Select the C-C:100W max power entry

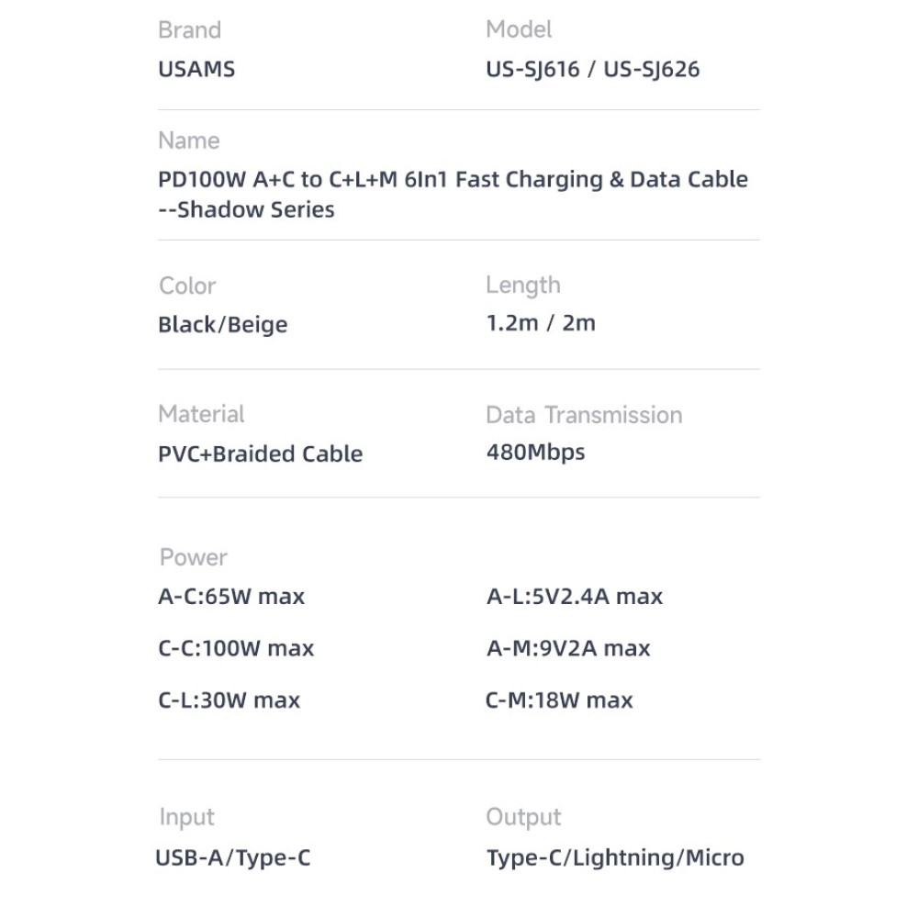pos(236,648)
